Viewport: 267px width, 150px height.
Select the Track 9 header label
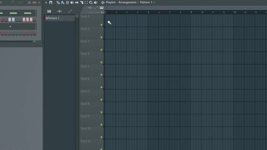[x=85, y=116]
